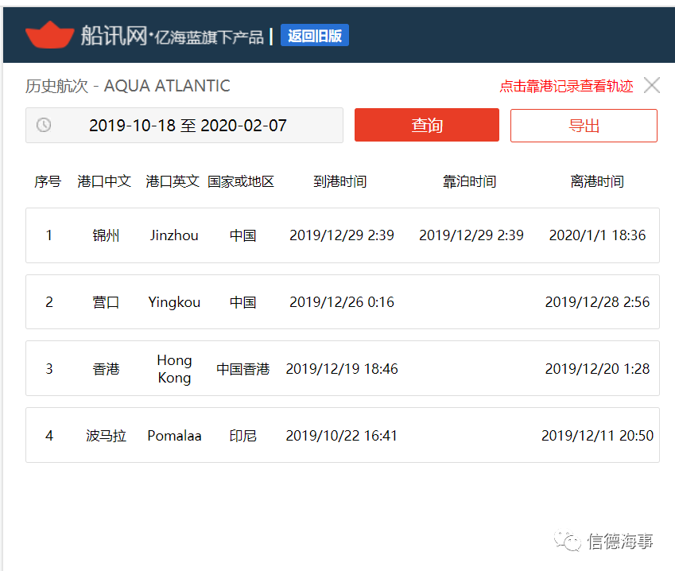Select the Jinzhou port record row
Screen dimensions: 675x571
pyautogui.click(x=343, y=235)
